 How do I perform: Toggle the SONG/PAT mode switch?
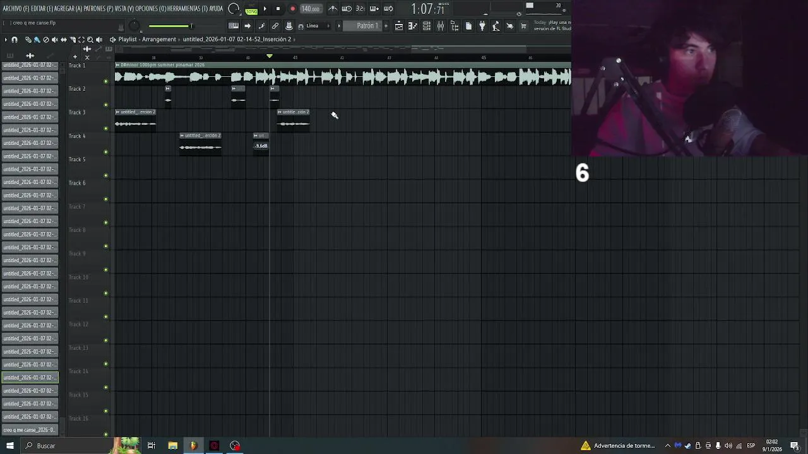click(251, 9)
